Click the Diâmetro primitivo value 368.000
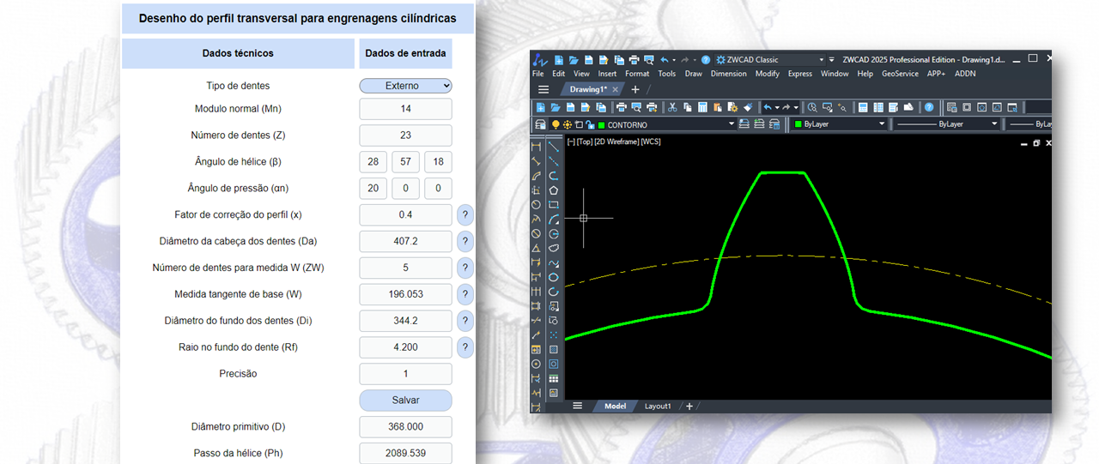Viewport: 1099px width, 464px height. [405, 427]
